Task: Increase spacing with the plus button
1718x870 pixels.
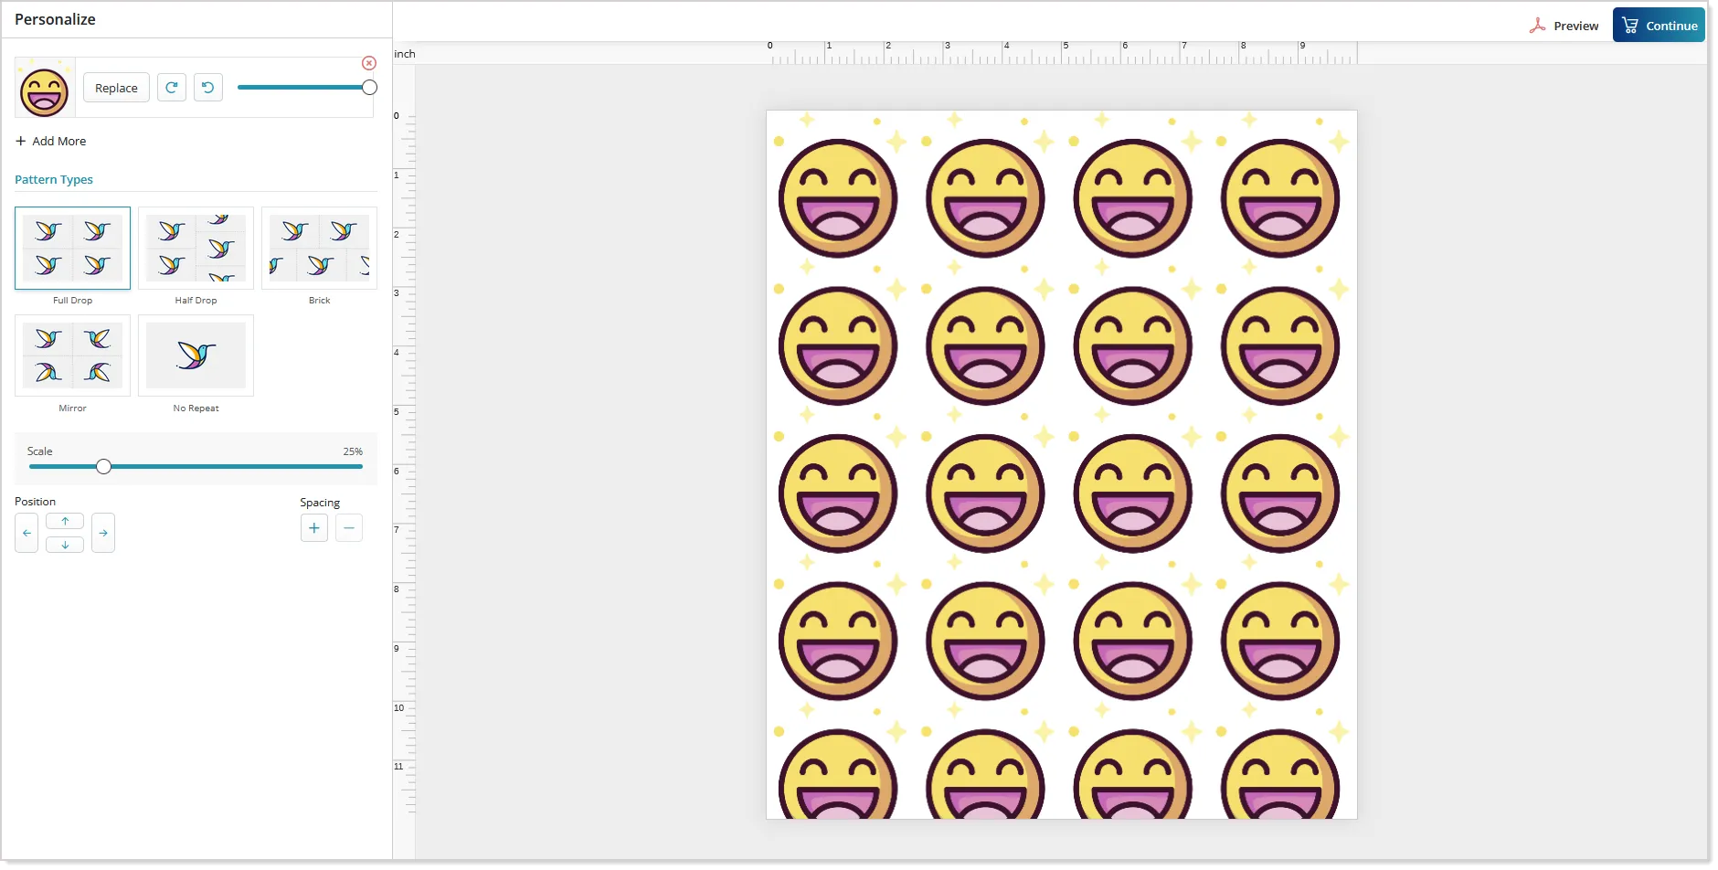Action: click(314, 528)
